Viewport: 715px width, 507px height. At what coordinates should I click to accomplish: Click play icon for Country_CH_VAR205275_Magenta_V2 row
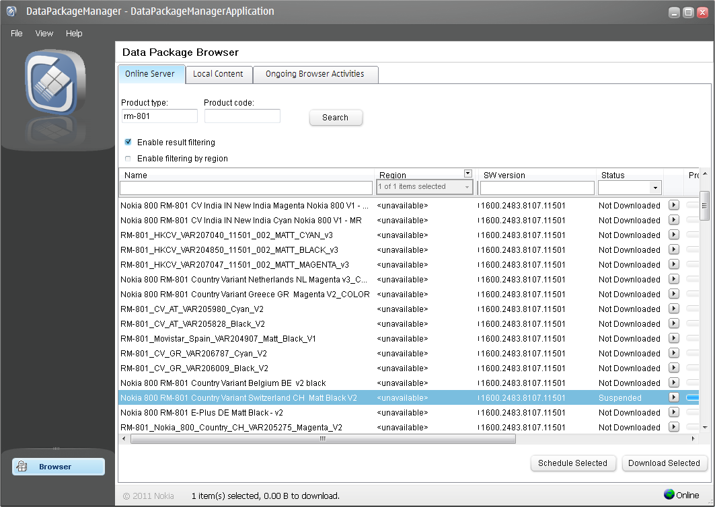pos(673,427)
